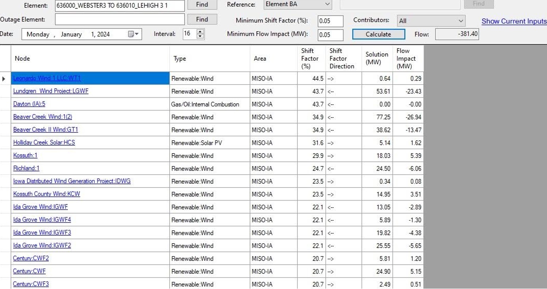547x289 pixels.
Task: Select the solution cell showing 38.62
Action: pos(377,130)
